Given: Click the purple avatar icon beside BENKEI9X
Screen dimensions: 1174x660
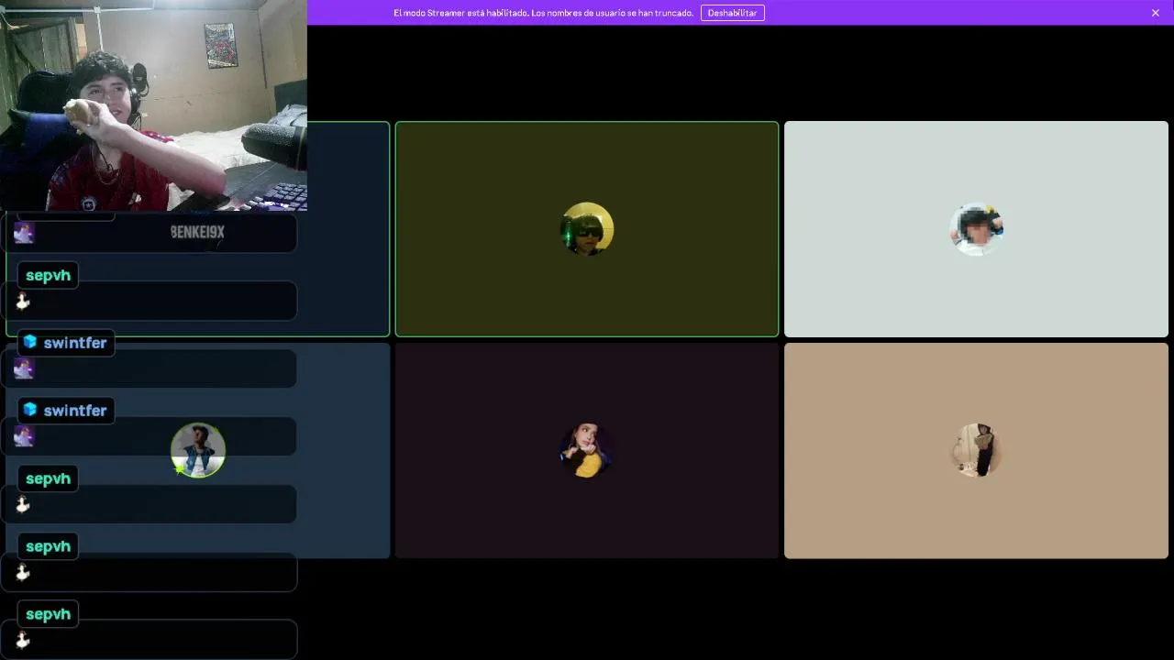Looking at the screenshot, I should (24, 233).
